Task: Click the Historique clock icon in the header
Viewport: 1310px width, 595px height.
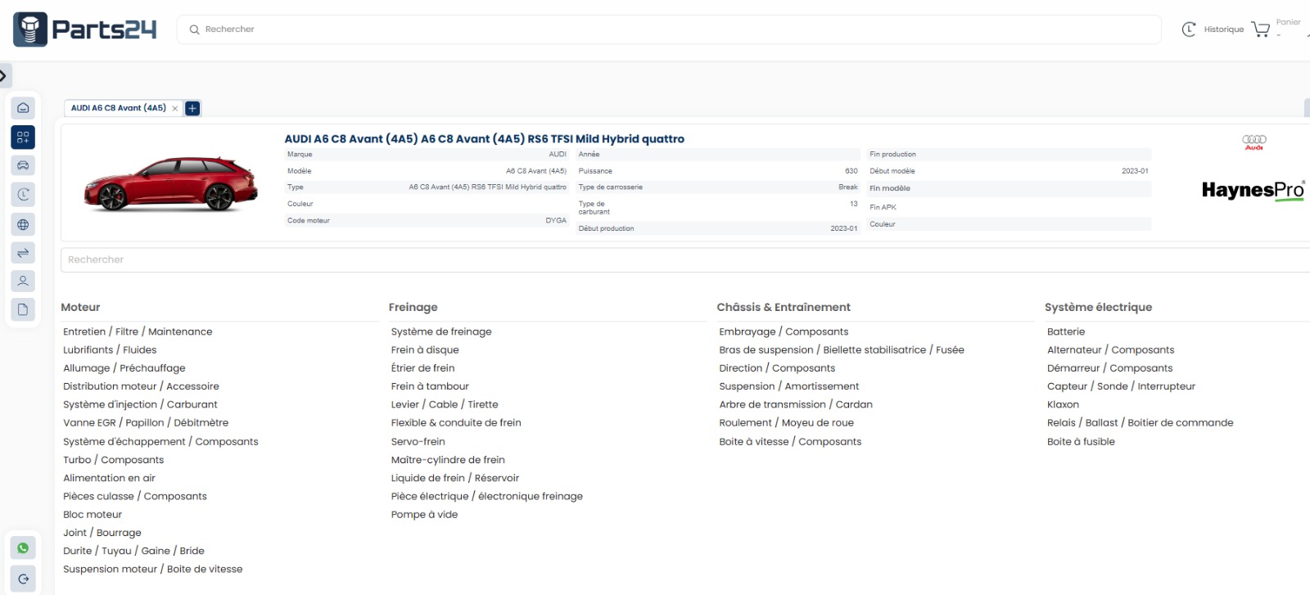Action: [1189, 29]
